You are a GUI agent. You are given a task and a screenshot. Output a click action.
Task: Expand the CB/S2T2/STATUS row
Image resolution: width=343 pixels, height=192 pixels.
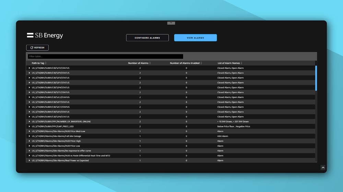pyautogui.click(x=29, y=68)
